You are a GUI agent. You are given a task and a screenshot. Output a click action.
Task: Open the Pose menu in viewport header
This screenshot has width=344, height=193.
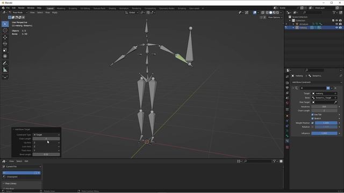point(48,13)
